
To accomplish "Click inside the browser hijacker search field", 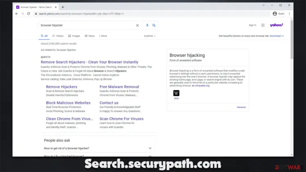I will click(86, 25).
